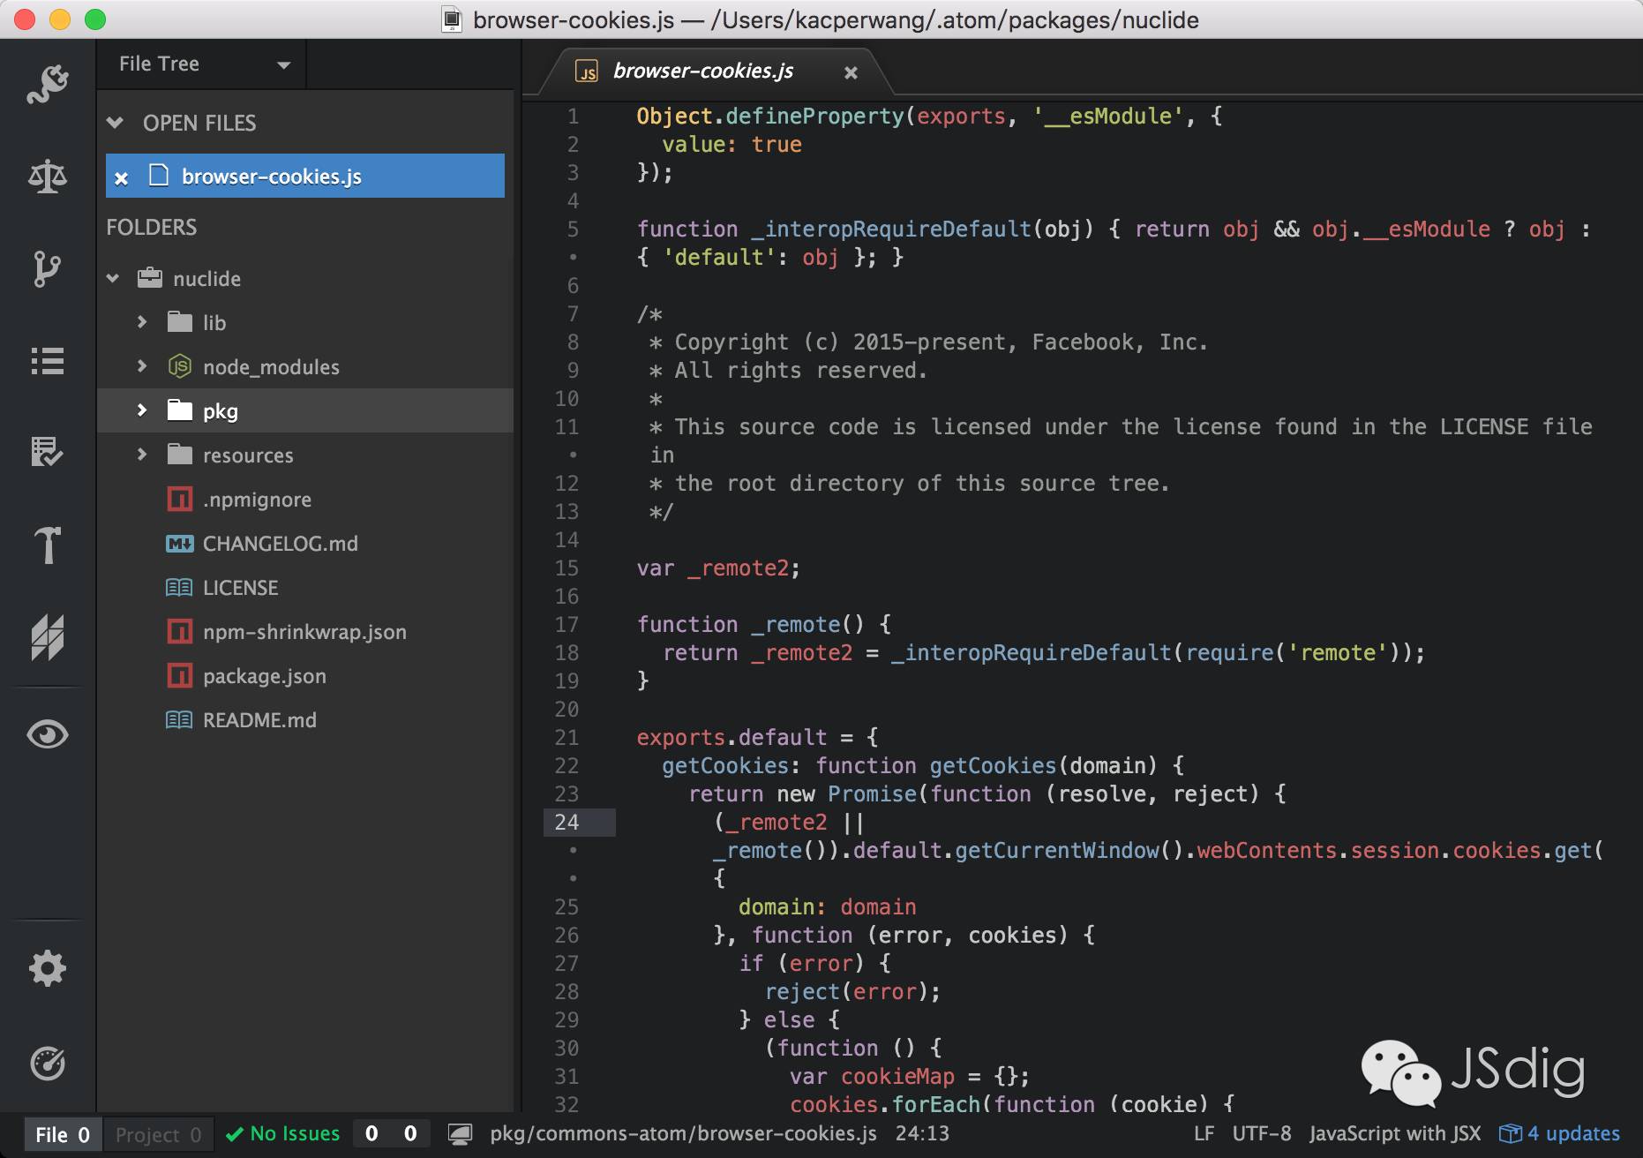Click the diagonal stripes icon in sidebar
Image resolution: width=1643 pixels, height=1158 pixels.
click(x=48, y=636)
